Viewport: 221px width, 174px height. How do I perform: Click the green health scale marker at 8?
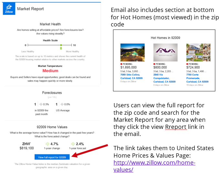tap(61, 45)
